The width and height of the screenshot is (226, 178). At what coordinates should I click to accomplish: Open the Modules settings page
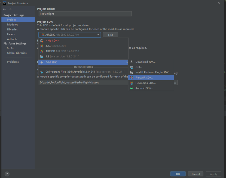18,24
